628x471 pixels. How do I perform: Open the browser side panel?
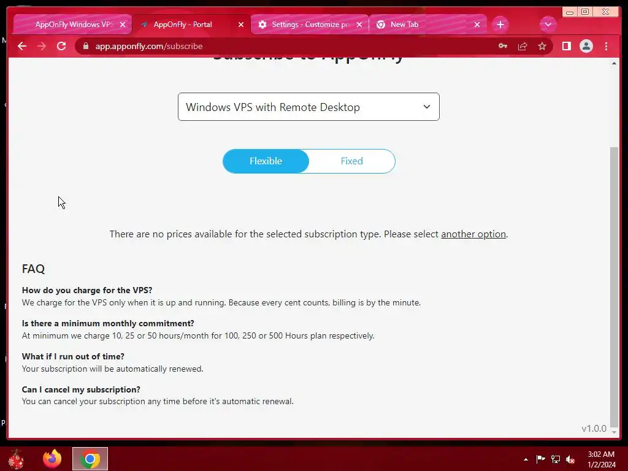566,46
